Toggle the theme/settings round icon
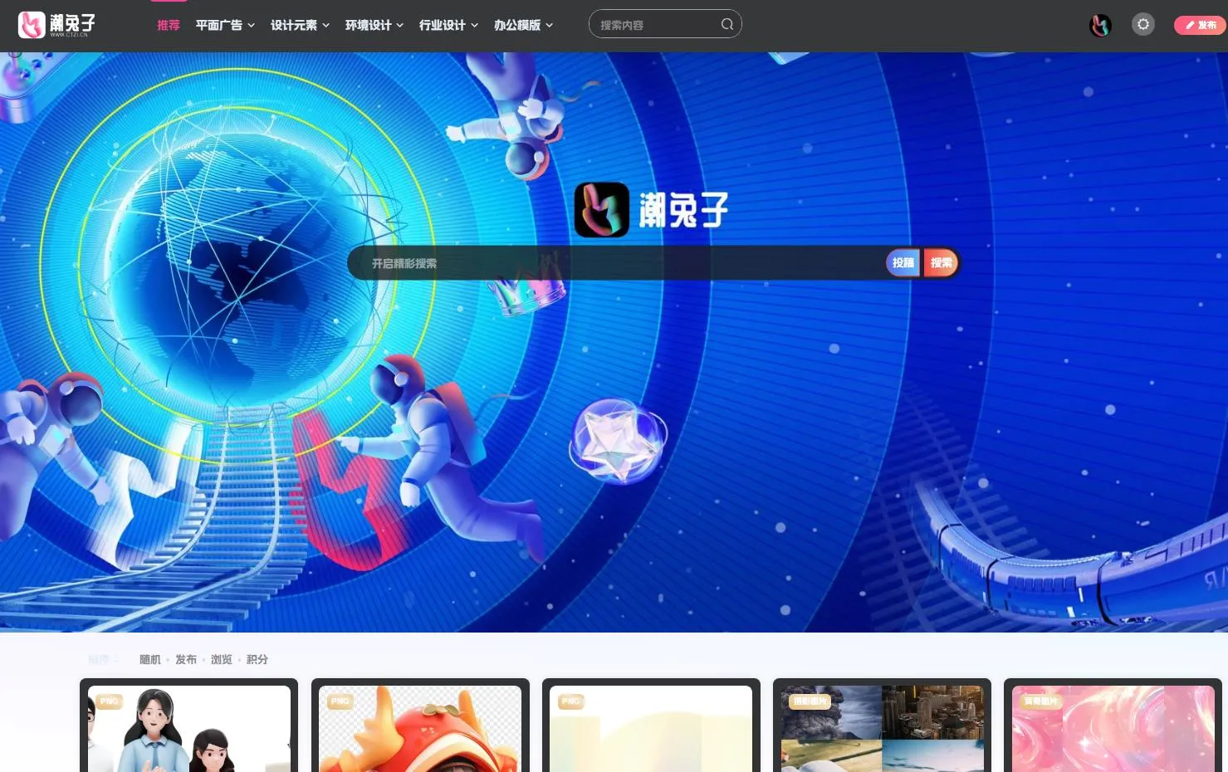 (1143, 24)
